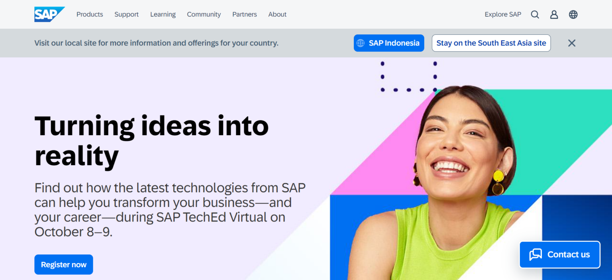Image resolution: width=612 pixels, height=280 pixels.
Task: Dismiss the local site banner with X
Action: pos(571,43)
